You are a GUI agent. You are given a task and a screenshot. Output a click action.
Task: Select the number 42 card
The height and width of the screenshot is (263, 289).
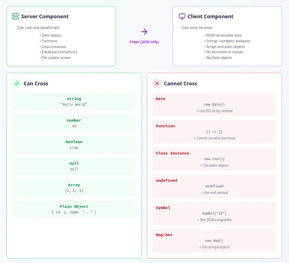point(74,123)
